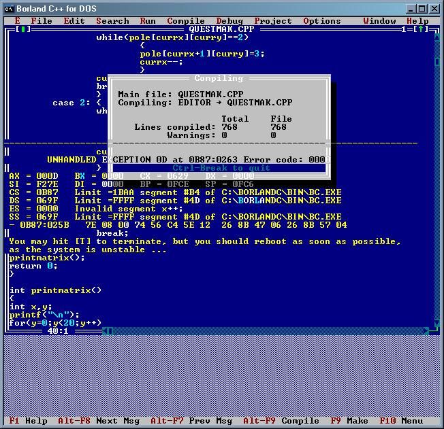Click the Compiling dialog title
The width and height of the screenshot is (444, 429).
(219, 78)
